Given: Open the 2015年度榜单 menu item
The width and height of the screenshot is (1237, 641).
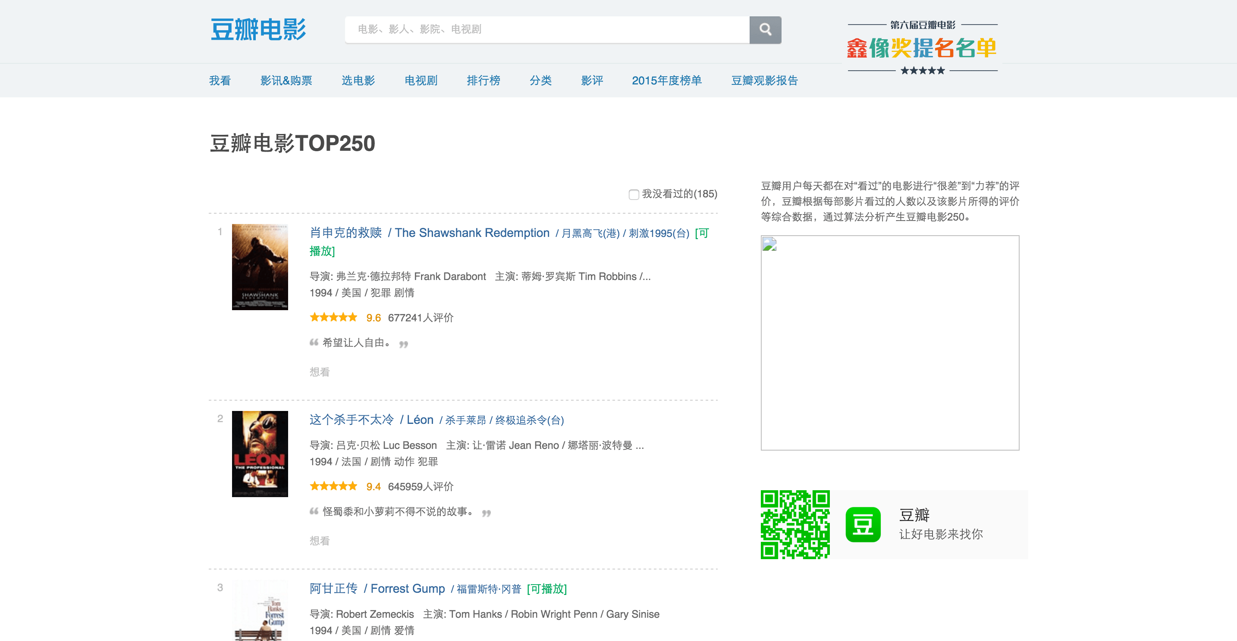Looking at the screenshot, I should [x=666, y=81].
